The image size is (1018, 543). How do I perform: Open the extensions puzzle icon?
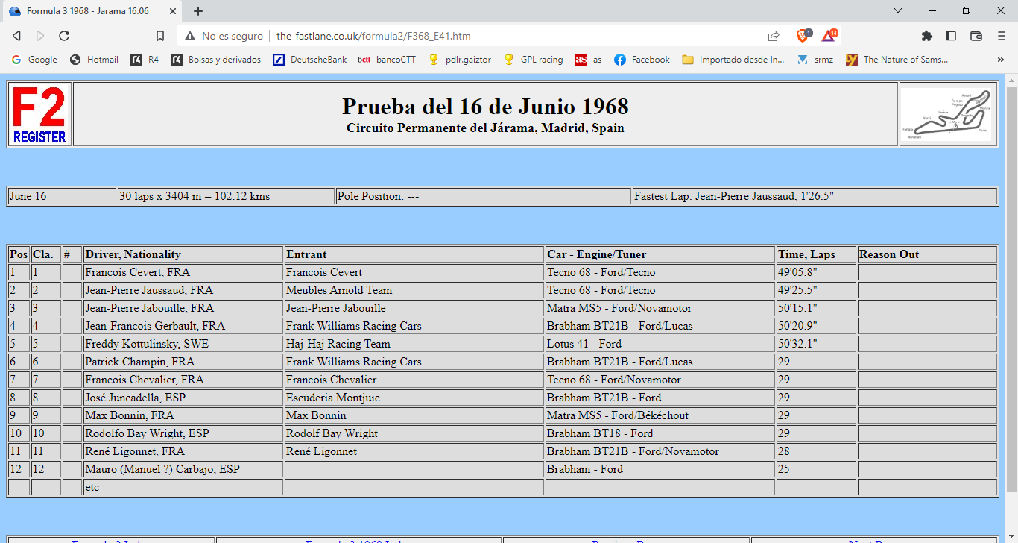927,36
